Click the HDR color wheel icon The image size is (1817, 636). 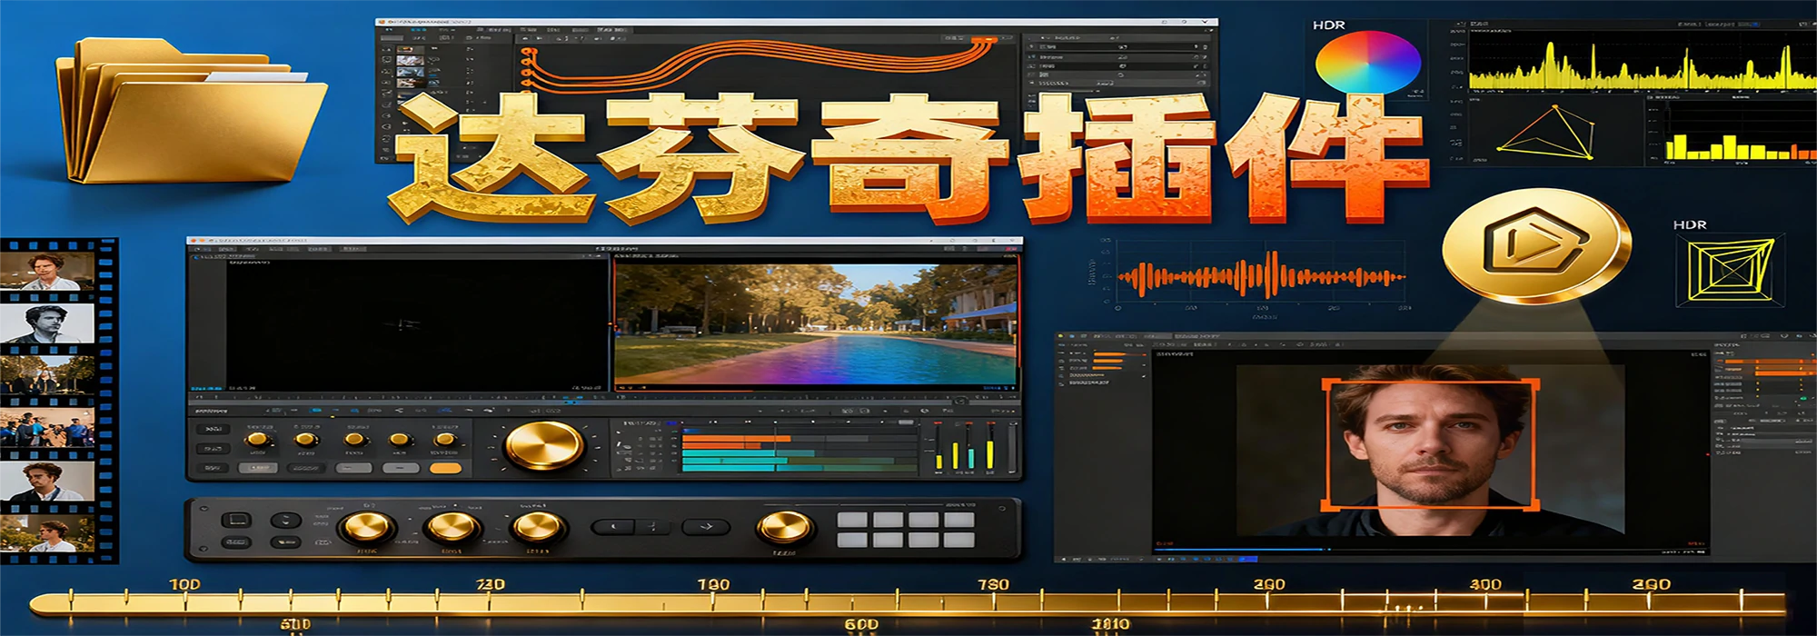1367,62
